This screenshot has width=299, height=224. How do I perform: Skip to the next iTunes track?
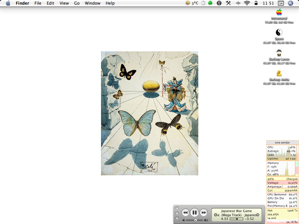[204, 212]
